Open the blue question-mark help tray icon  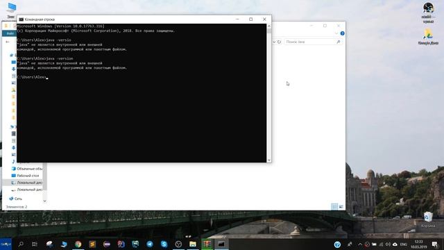(337, 244)
